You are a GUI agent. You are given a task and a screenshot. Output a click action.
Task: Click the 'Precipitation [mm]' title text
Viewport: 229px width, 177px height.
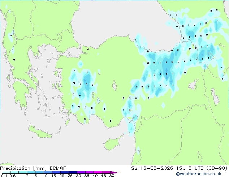click(23, 168)
